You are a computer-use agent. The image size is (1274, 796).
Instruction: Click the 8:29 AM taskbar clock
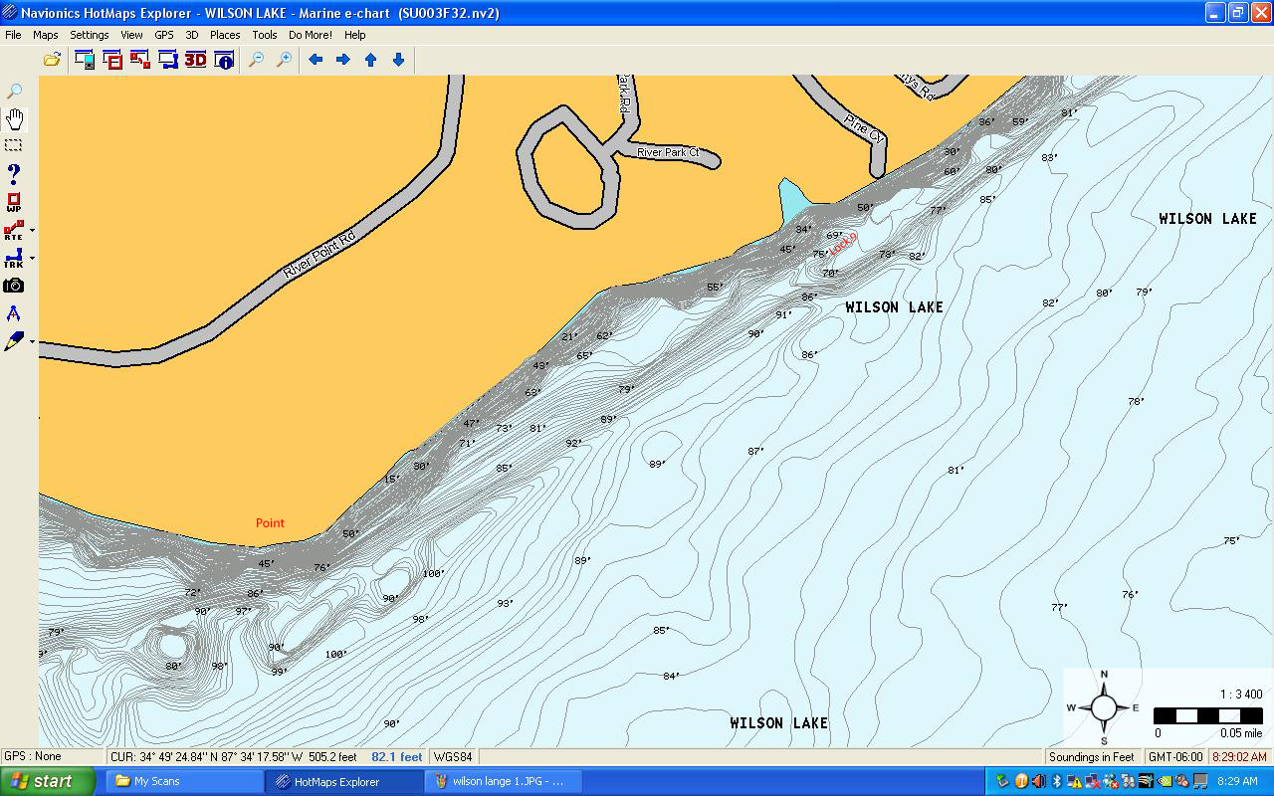coord(1238,782)
